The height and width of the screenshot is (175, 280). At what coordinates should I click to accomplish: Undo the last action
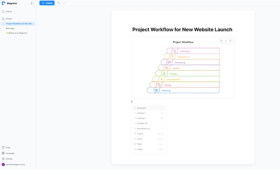pos(59,3)
